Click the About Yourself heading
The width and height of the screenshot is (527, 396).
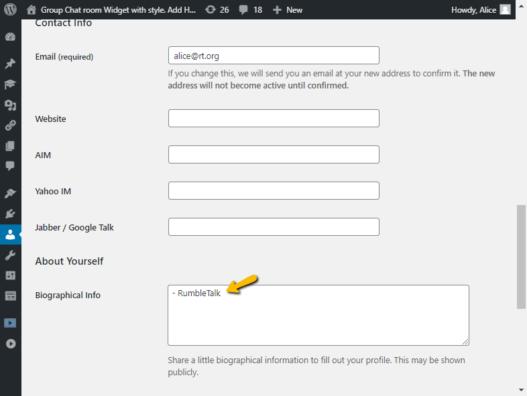69,261
